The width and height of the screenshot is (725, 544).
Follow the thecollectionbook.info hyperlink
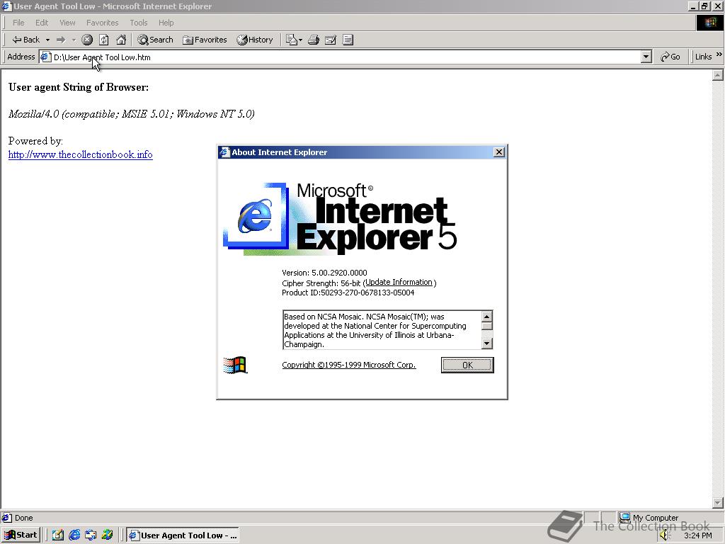80,154
